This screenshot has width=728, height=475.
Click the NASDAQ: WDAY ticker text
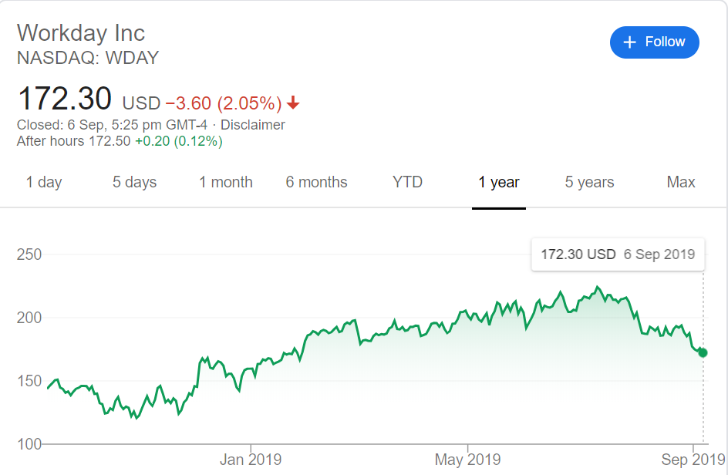pyautogui.click(x=88, y=58)
